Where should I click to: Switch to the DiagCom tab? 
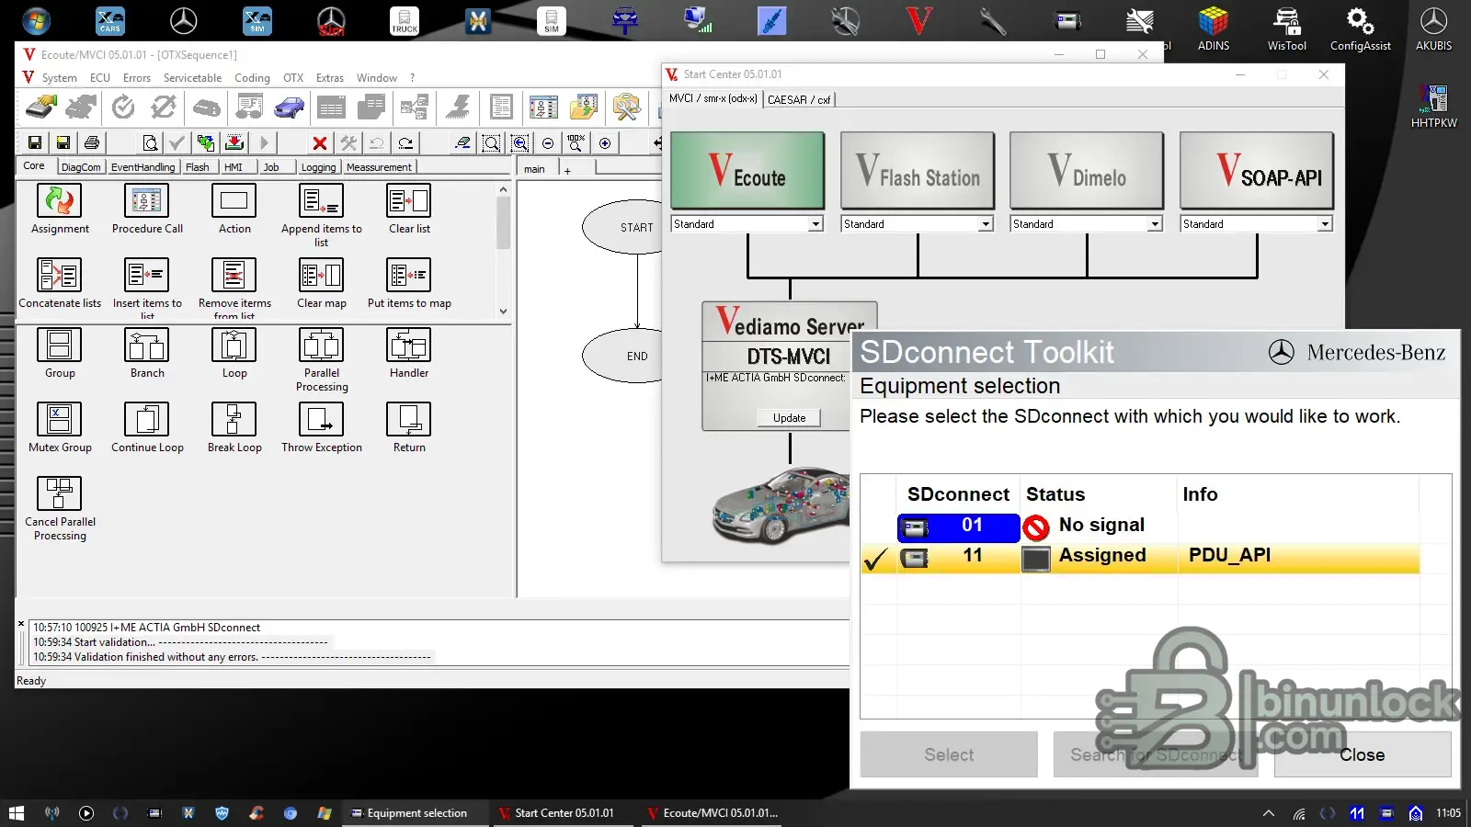click(x=81, y=167)
